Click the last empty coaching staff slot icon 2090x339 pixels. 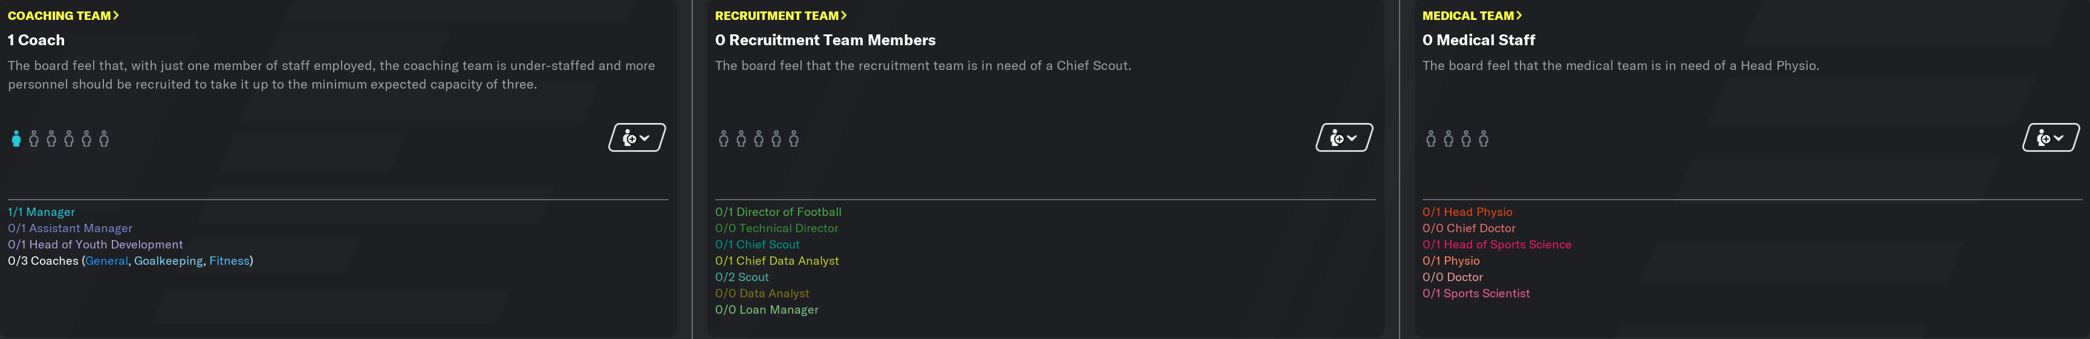(104, 138)
